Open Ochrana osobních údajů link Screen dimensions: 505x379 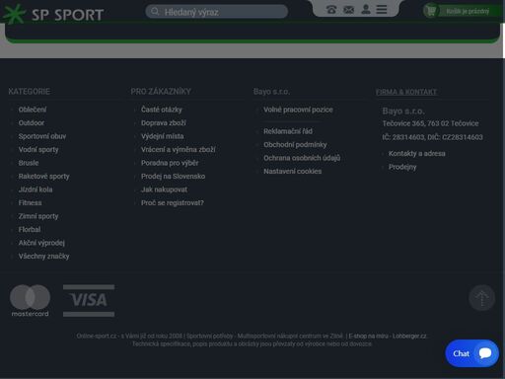(302, 158)
